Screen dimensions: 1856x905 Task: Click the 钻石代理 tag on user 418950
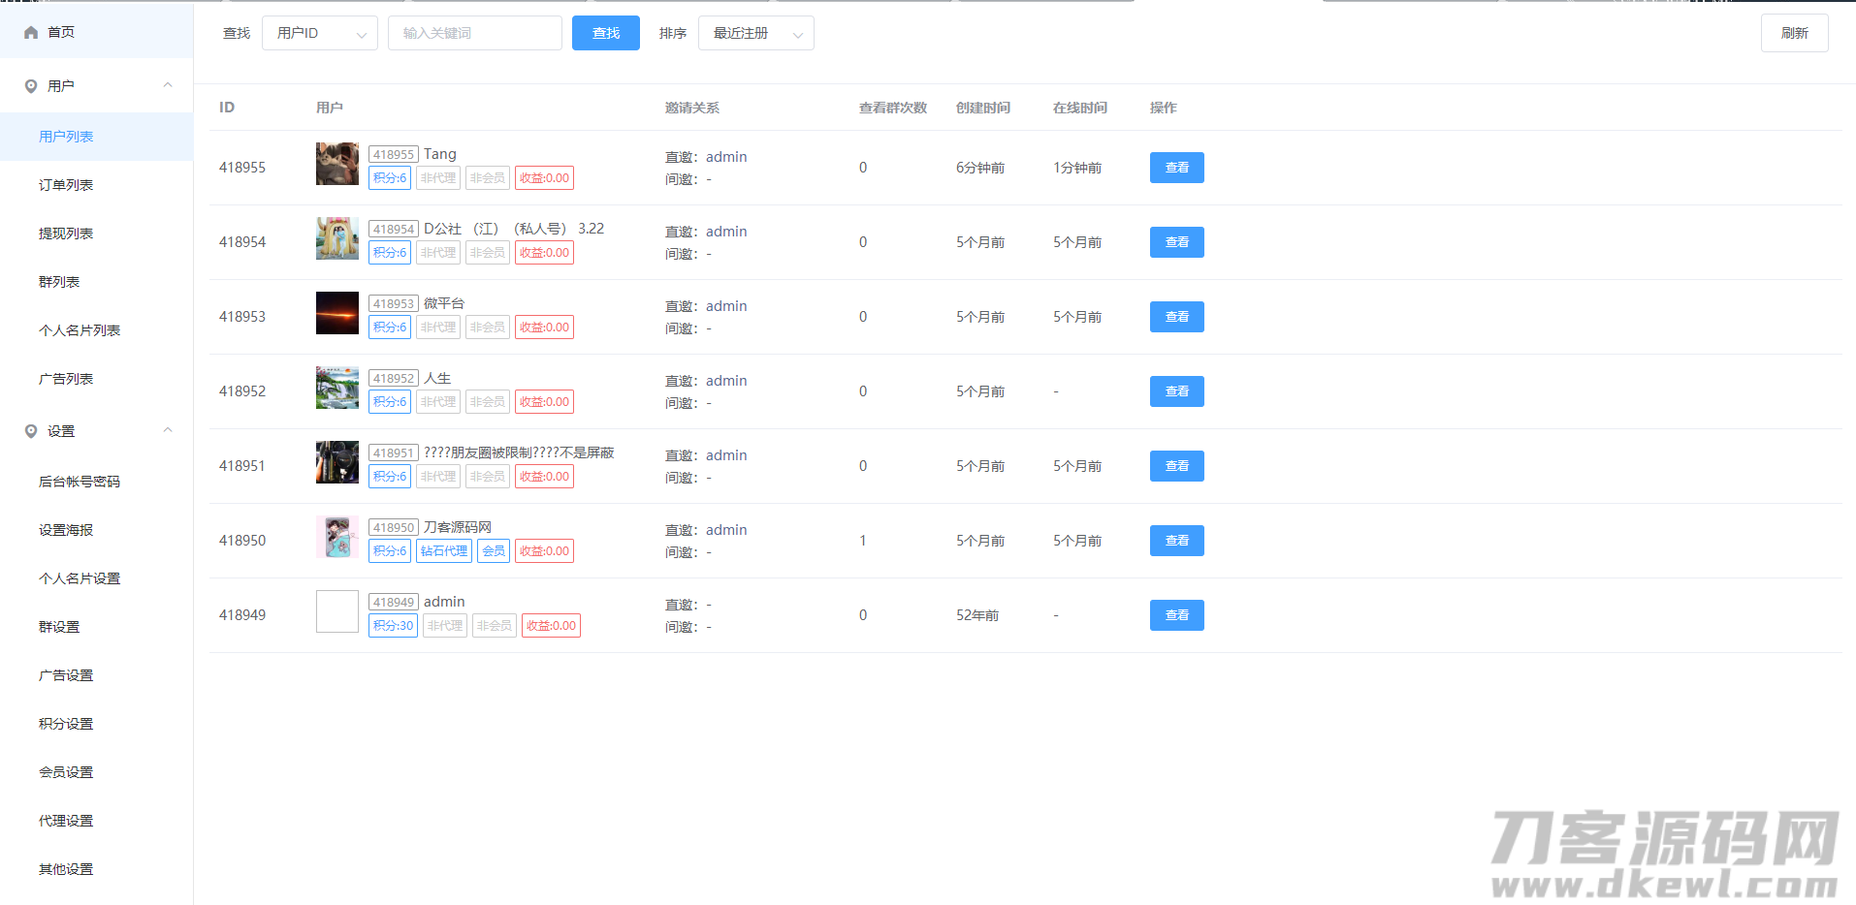(x=444, y=551)
